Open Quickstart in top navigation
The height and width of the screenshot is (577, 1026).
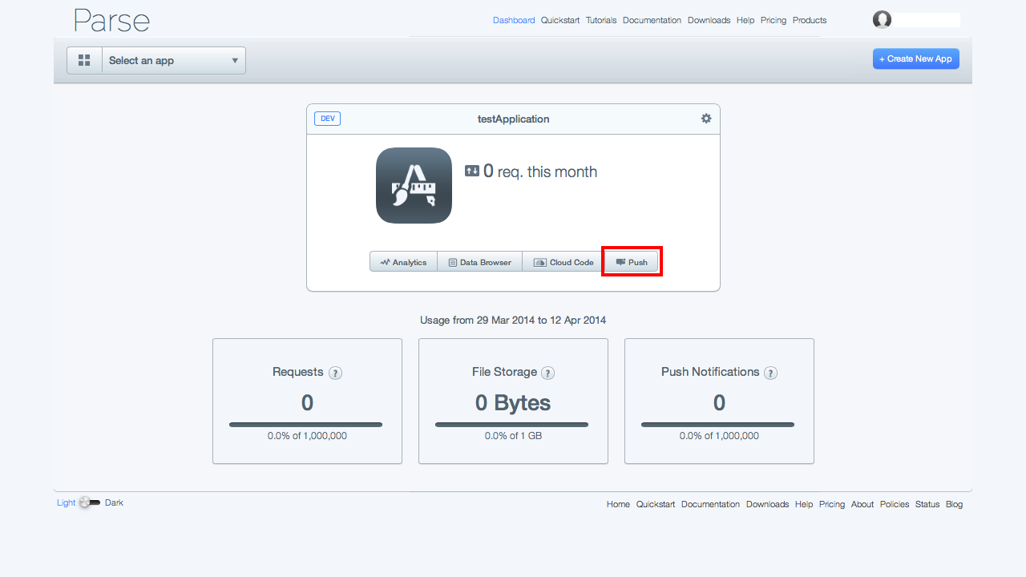click(560, 20)
